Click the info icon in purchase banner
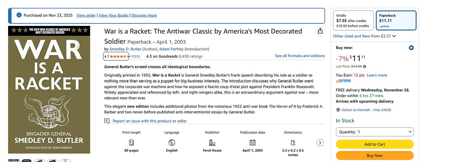Viewport: 453px width, 162px height. pos(19,15)
